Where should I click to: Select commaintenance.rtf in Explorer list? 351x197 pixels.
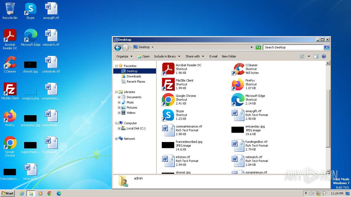(x=182, y=130)
